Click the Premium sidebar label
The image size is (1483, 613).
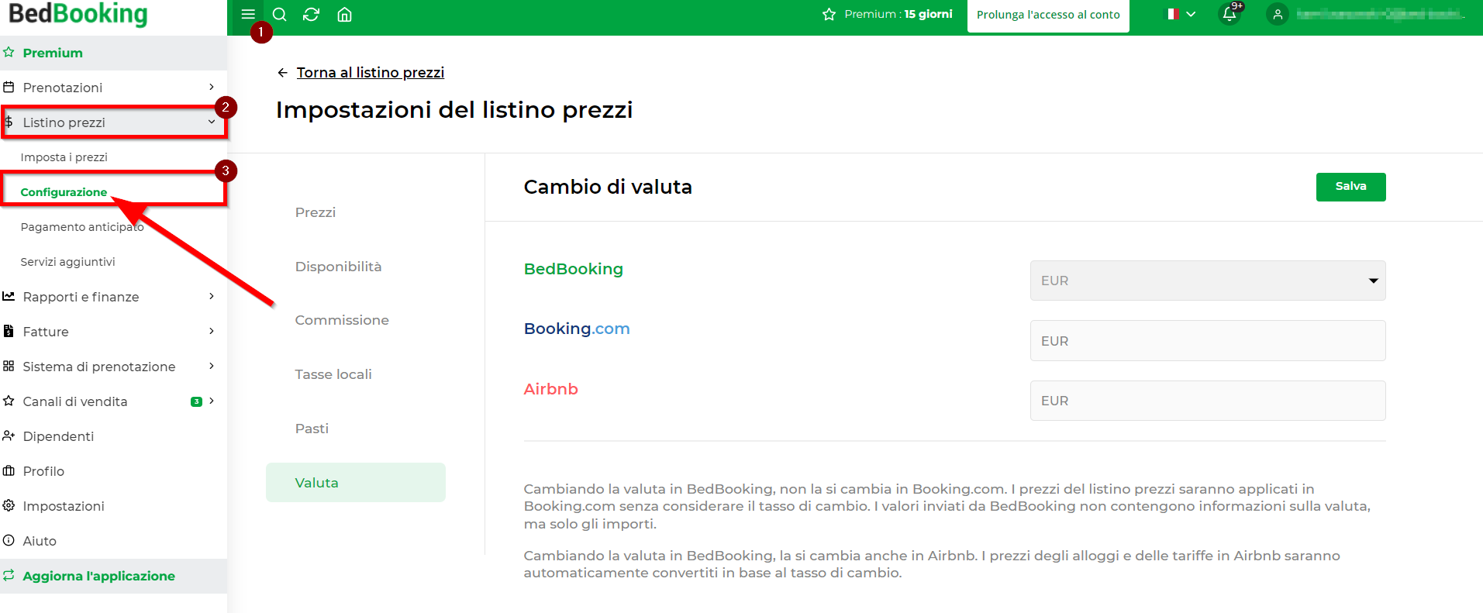tap(53, 53)
